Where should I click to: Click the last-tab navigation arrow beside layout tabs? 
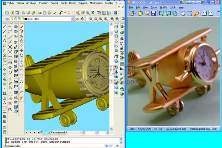pos(39,133)
